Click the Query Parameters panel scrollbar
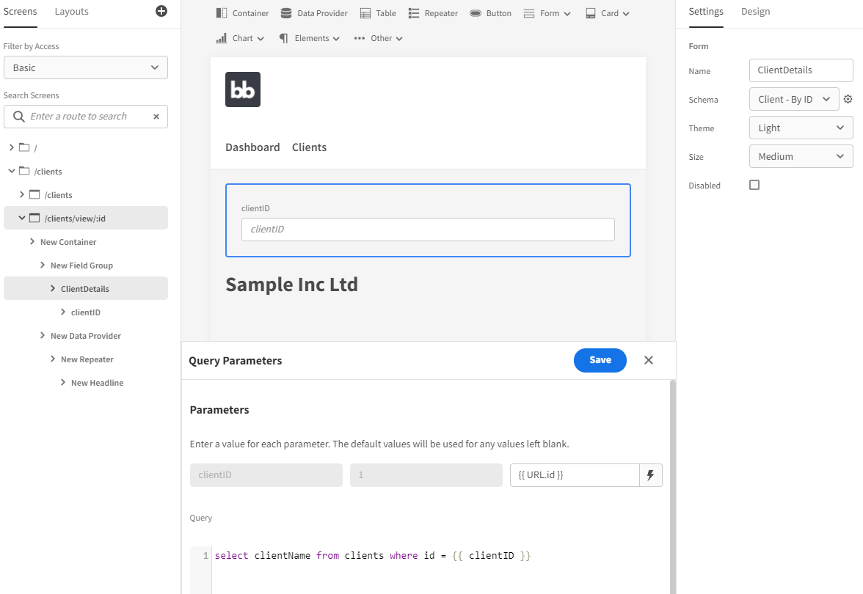 click(672, 487)
